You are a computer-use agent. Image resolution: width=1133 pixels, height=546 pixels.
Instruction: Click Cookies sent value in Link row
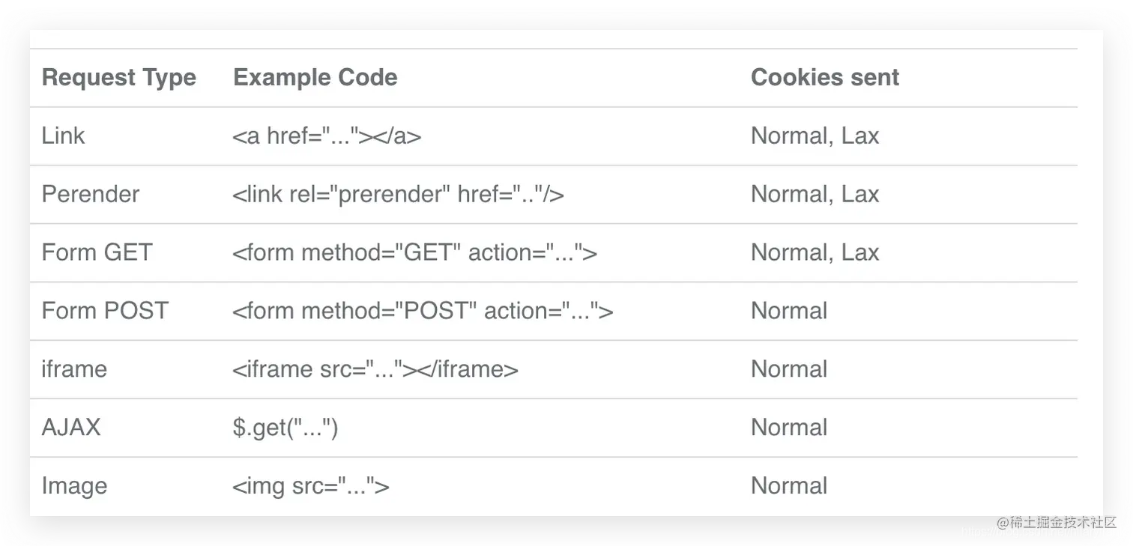pos(815,136)
